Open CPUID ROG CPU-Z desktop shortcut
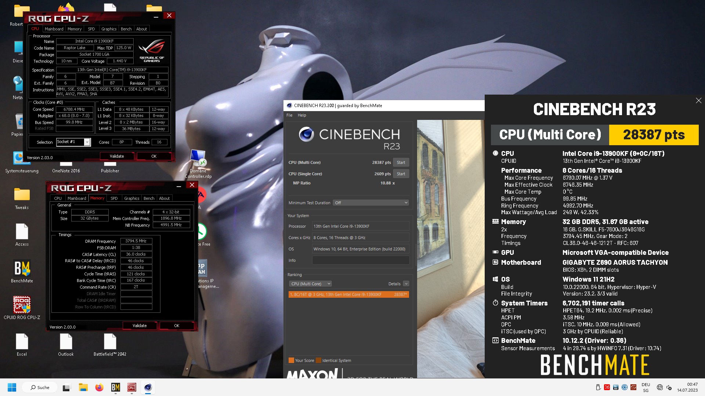Viewport: 705px width, 396px height. point(22,308)
